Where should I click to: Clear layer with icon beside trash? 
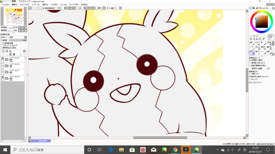tap(10, 54)
